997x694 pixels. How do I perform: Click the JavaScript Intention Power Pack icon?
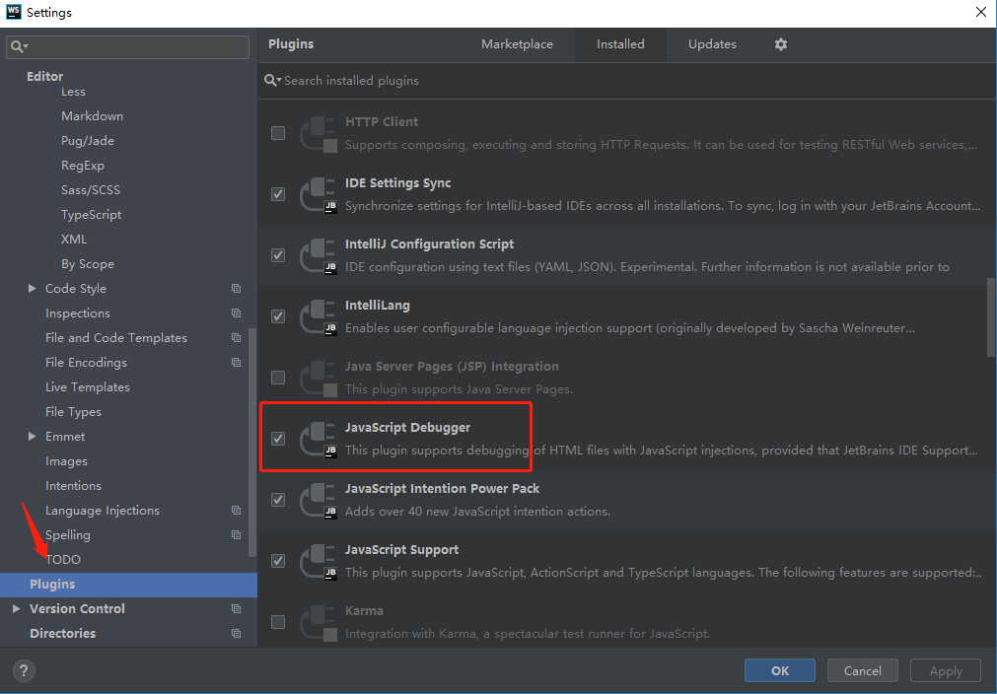tap(318, 500)
